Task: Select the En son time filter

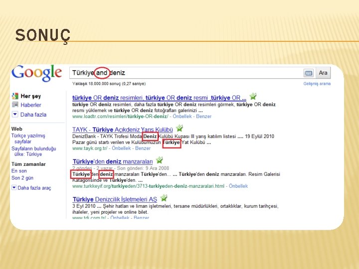Action: tap(19, 171)
